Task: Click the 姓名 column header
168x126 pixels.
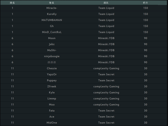Action: (x=52, y=3)
